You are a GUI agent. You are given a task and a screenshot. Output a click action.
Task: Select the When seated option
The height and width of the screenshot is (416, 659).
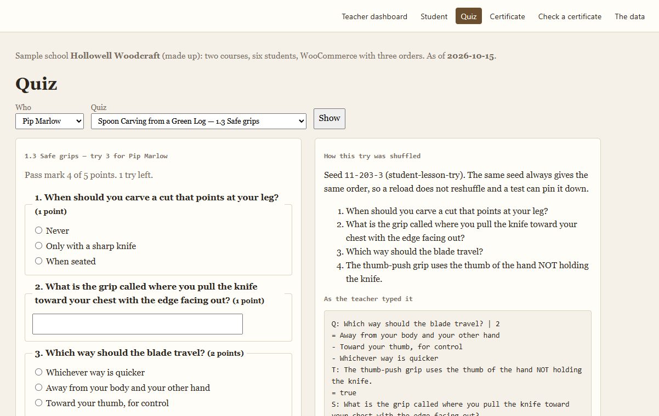click(x=38, y=261)
